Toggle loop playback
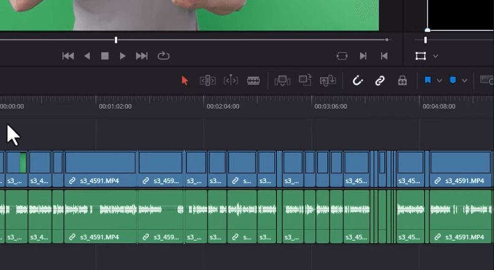 coord(164,56)
